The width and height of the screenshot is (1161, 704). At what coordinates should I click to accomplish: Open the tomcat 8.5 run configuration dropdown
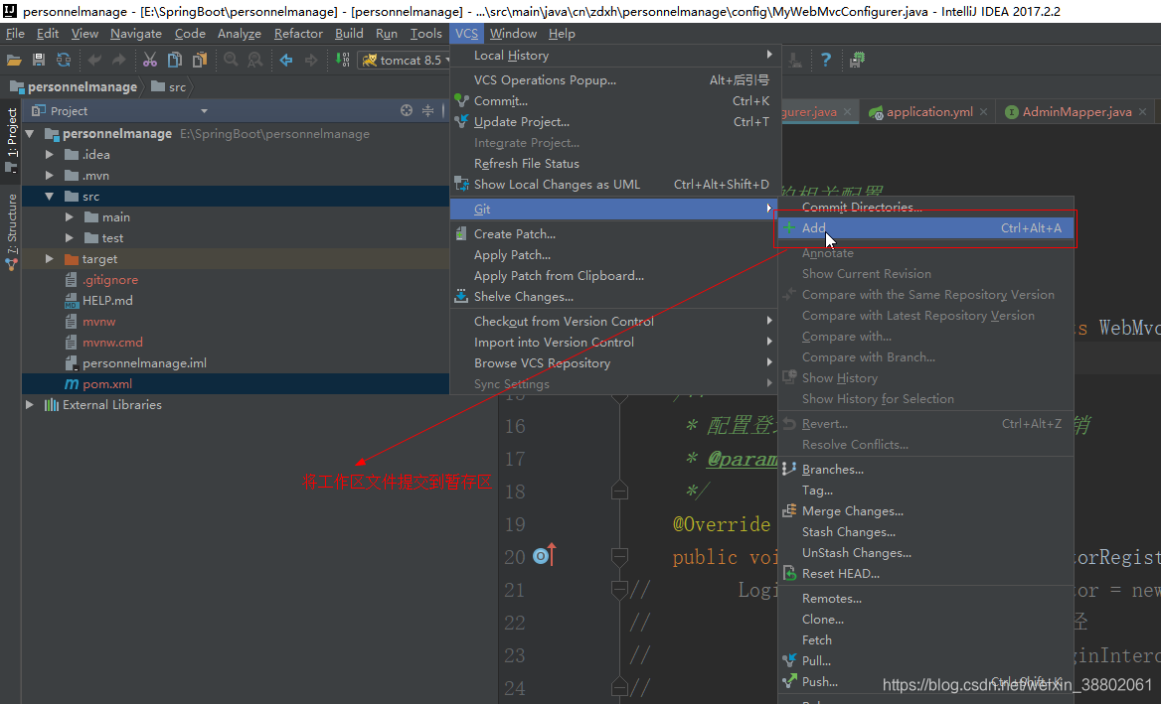tap(406, 60)
